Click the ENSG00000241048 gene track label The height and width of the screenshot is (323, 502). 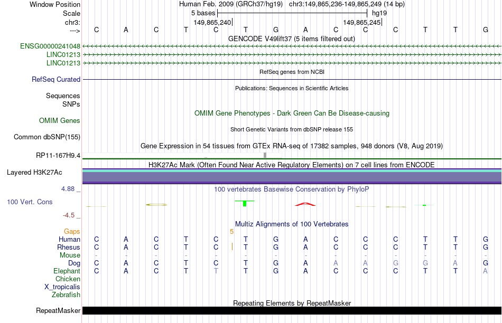coord(50,46)
